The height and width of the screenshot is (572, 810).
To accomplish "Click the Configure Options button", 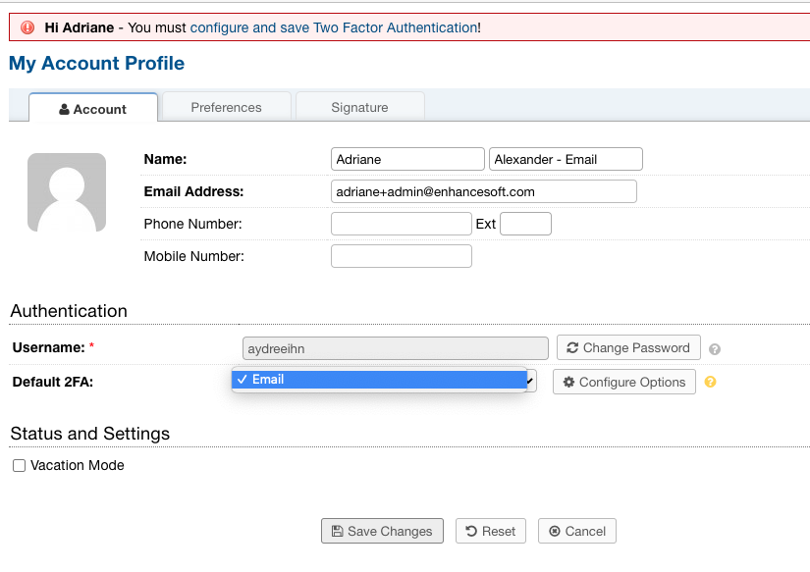I will (624, 382).
